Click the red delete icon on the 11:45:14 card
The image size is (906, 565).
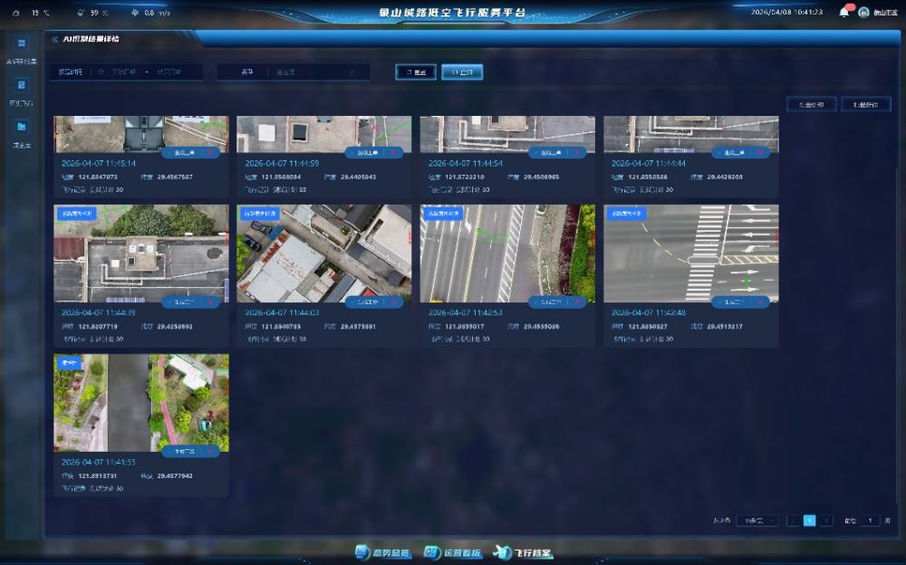[210, 152]
